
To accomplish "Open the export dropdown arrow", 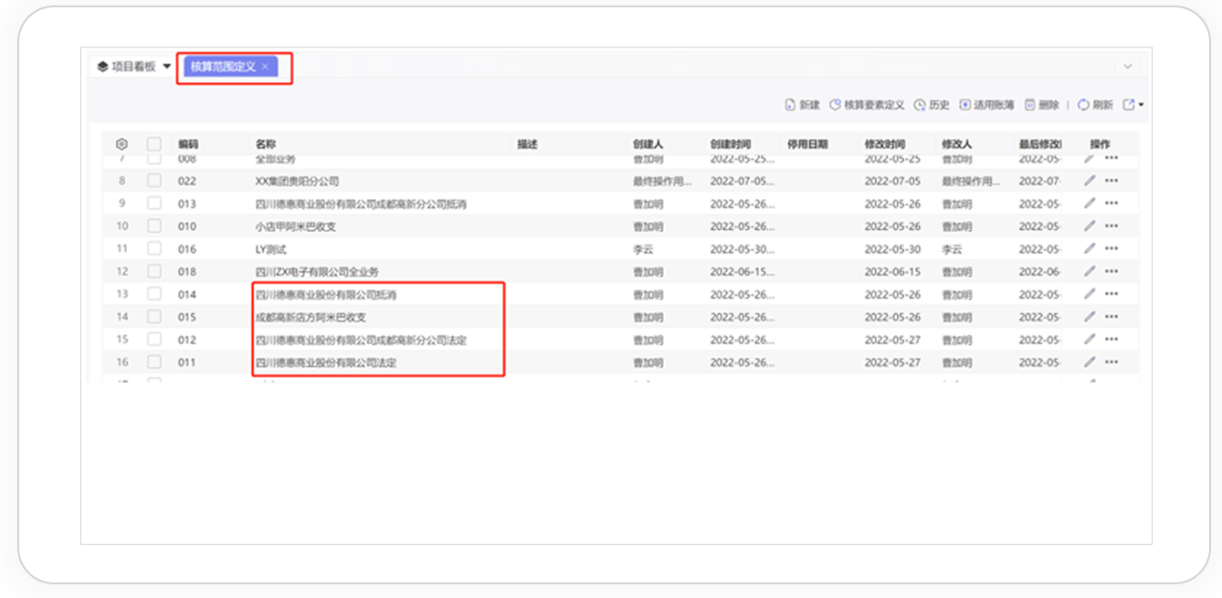I will 1142,105.
